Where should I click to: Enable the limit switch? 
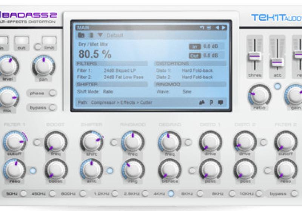tap(37, 47)
